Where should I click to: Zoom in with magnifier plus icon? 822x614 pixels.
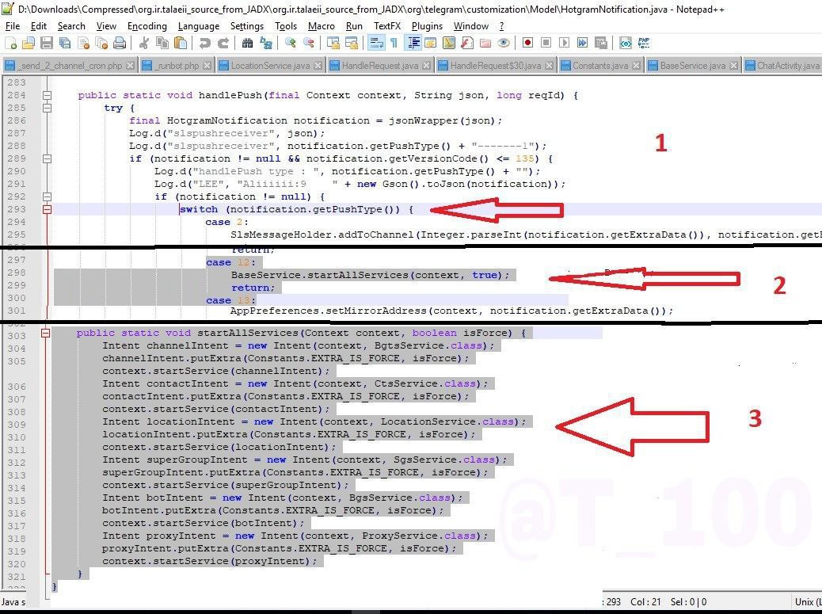tap(290, 43)
